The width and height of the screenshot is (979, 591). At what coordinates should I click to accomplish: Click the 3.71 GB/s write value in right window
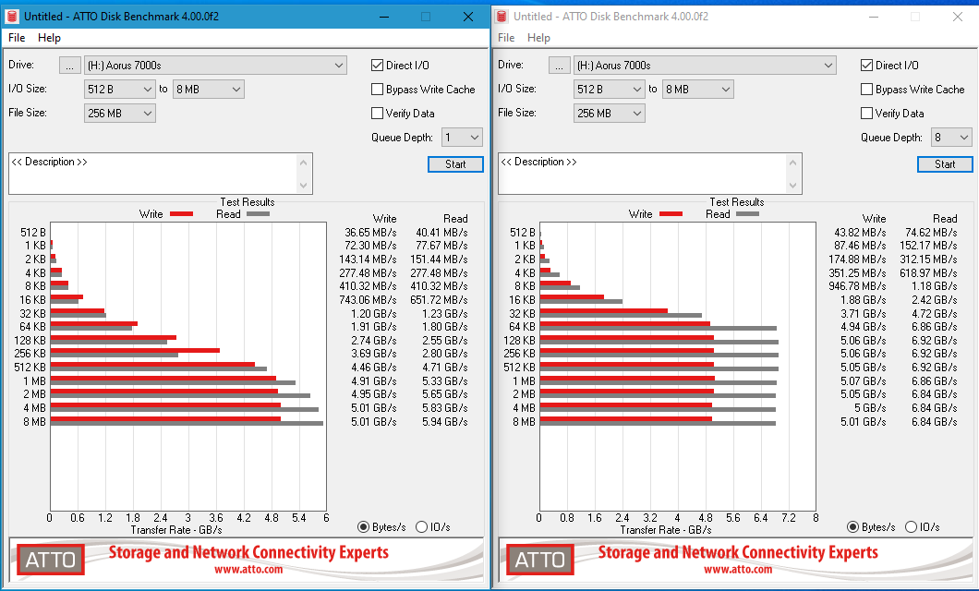[x=864, y=313]
